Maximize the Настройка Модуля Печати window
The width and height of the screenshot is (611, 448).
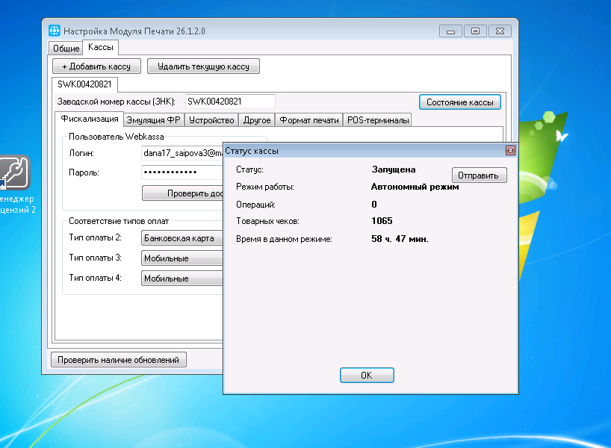point(475,31)
